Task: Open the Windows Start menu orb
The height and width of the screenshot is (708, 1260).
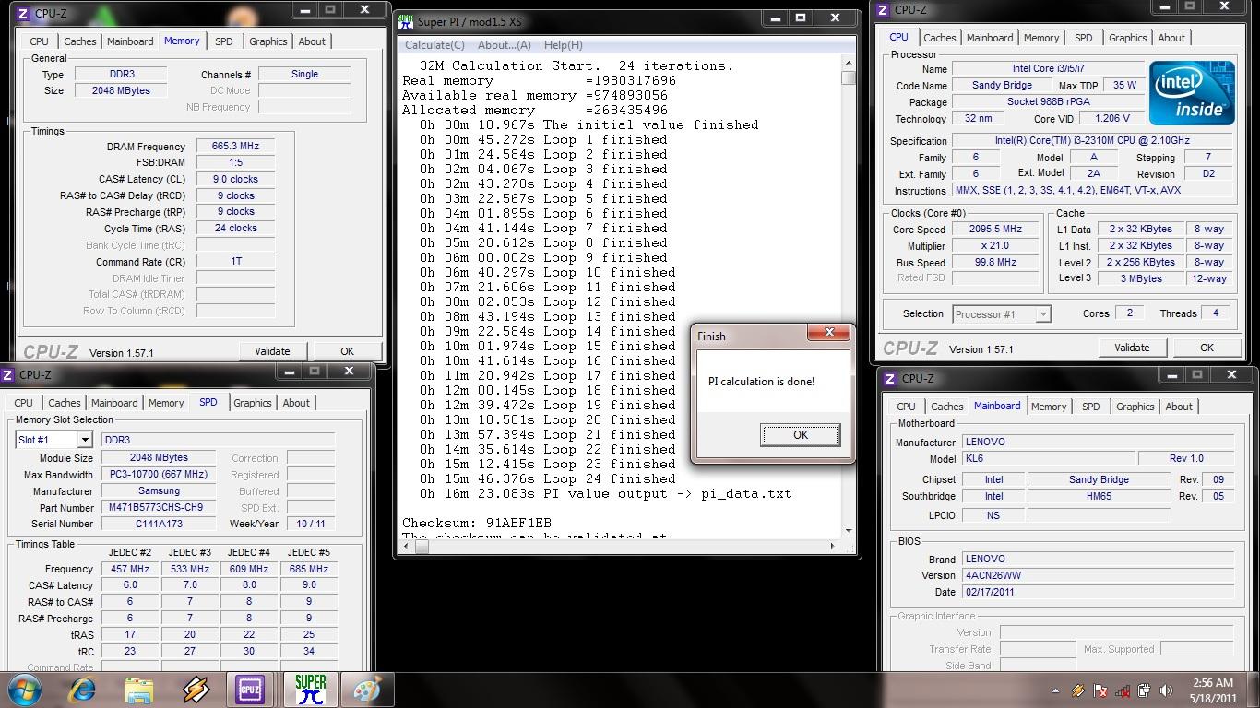Action: click(x=24, y=690)
